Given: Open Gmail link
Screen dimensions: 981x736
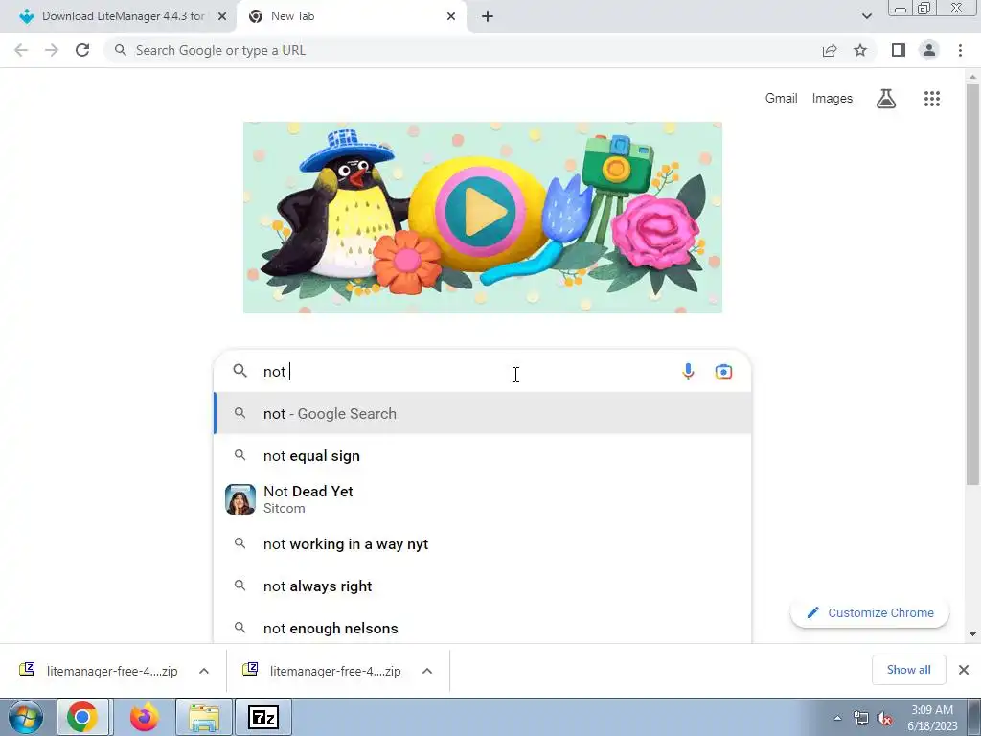Looking at the screenshot, I should click(782, 99).
